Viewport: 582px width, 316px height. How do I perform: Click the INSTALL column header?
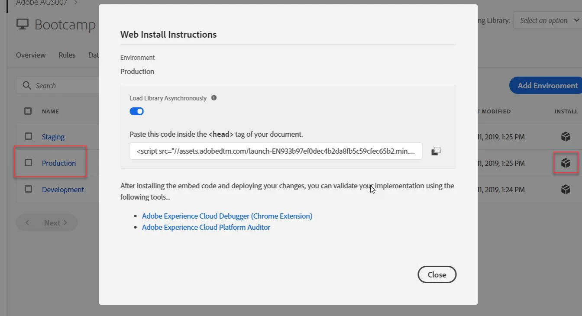pos(566,111)
